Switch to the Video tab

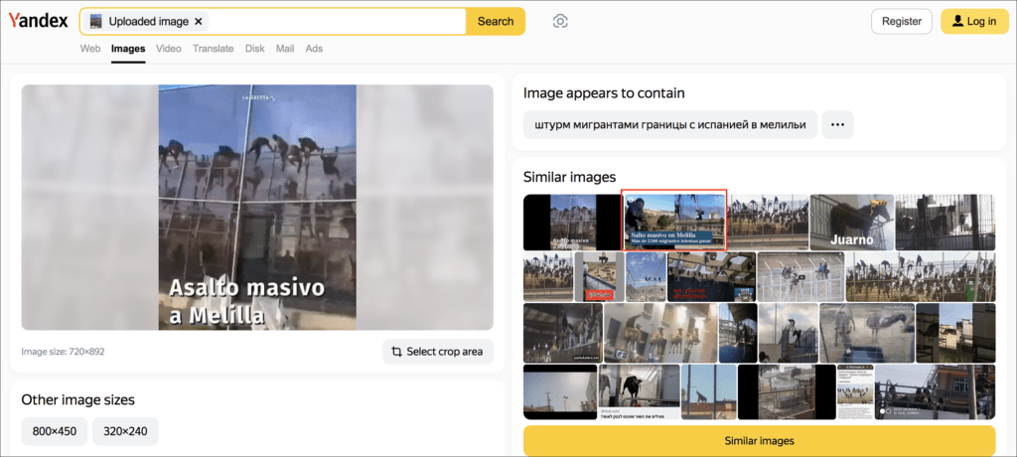(169, 49)
